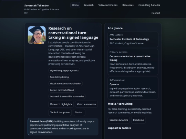Viewport: 186px width, 139px height.
Task: Click the Contact button below tags
Action: pos(79,113)
